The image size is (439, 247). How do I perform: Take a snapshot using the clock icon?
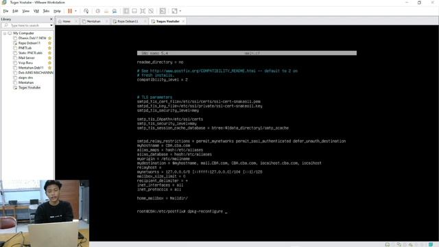[97, 11]
